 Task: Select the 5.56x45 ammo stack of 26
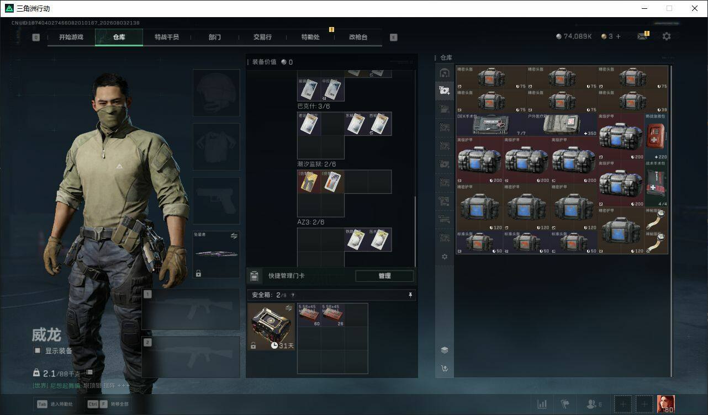tap(332, 315)
